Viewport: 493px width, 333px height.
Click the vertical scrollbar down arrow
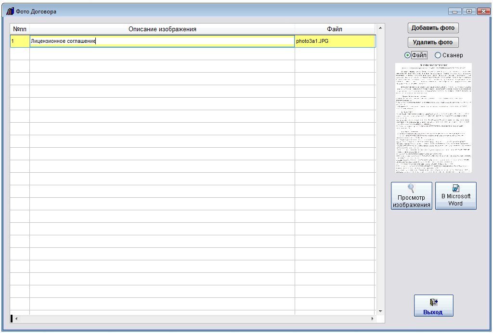[380, 311]
